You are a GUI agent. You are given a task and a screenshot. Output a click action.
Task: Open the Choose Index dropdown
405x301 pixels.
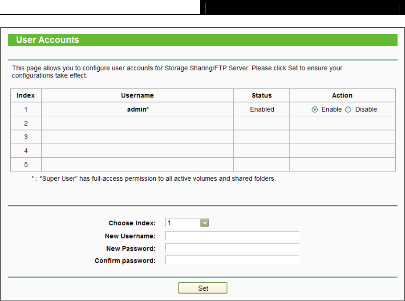click(187, 223)
